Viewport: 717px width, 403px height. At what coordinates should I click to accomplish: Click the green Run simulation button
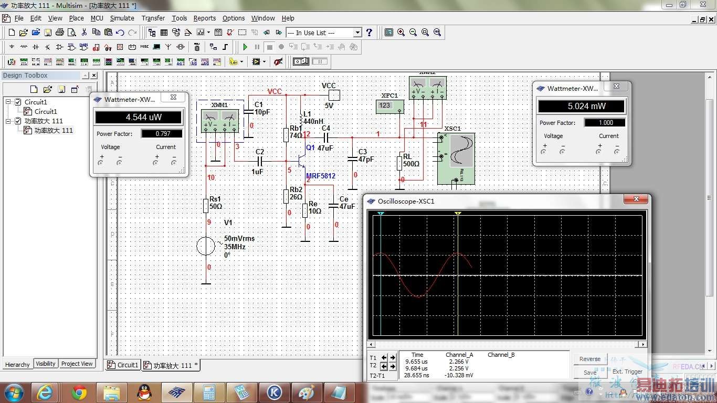click(x=245, y=47)
